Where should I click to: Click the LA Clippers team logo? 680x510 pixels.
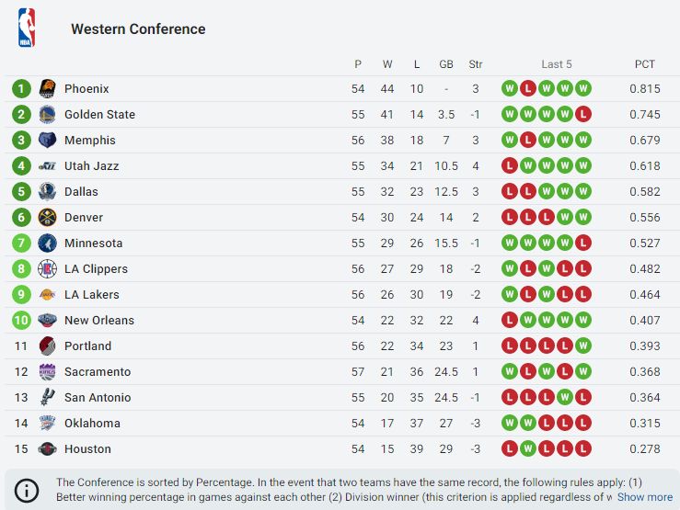(47, 269)
